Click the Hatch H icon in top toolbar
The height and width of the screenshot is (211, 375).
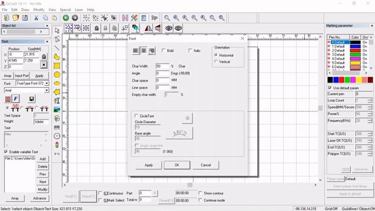pos(125,18)
